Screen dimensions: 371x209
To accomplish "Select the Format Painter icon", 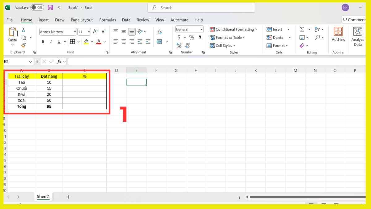I will coord(23,45).
